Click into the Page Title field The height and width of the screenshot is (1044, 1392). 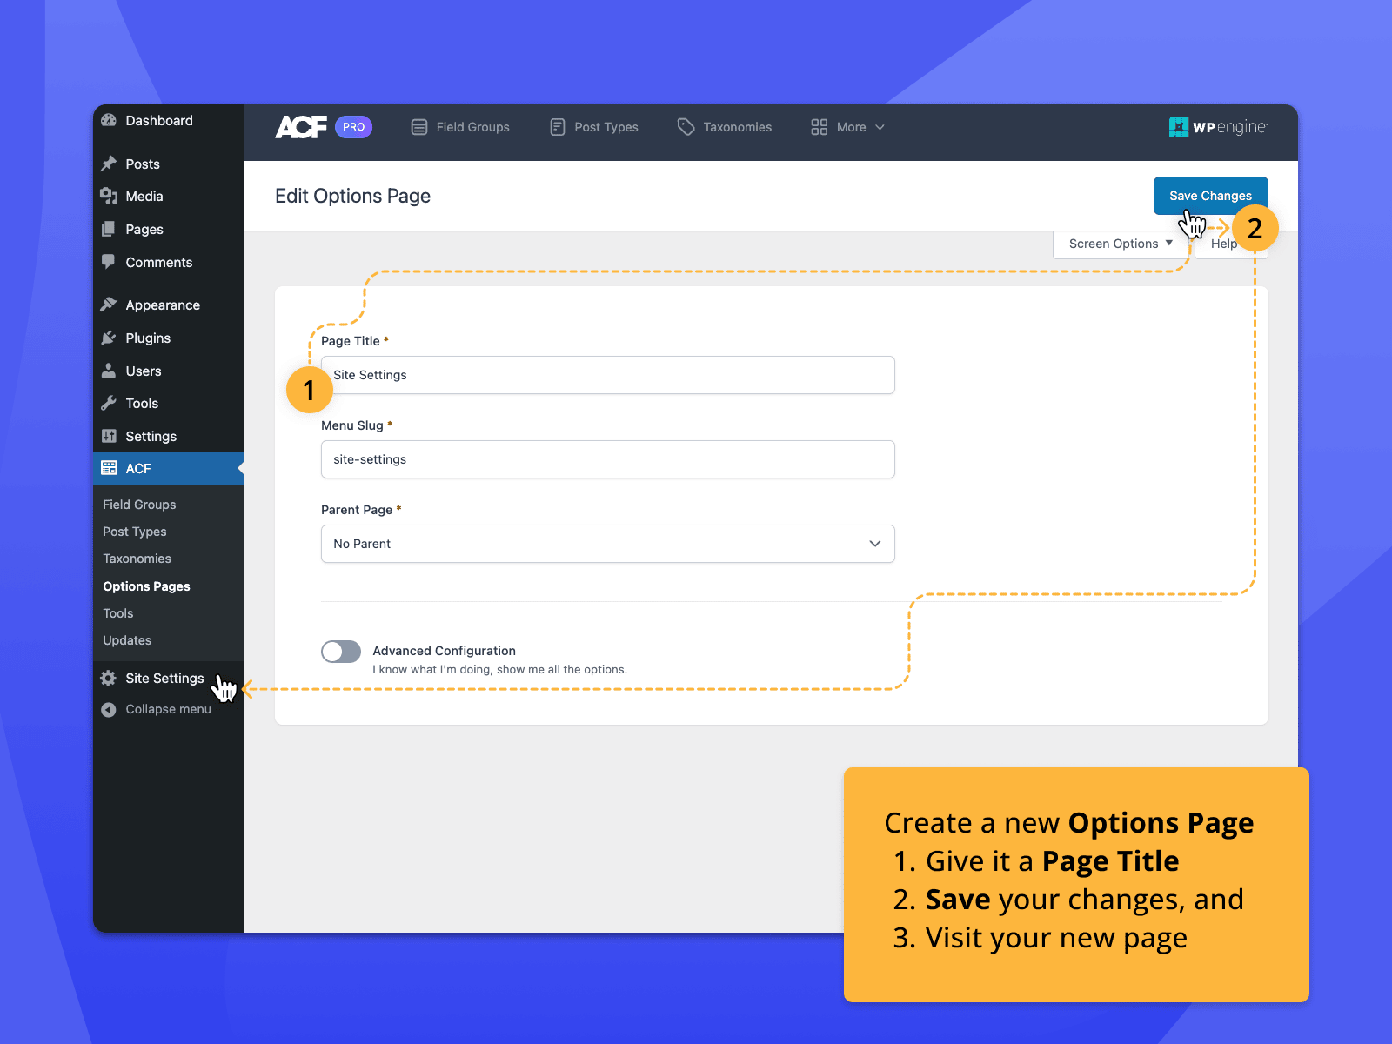pyautogui.click(x=609, y=375)
